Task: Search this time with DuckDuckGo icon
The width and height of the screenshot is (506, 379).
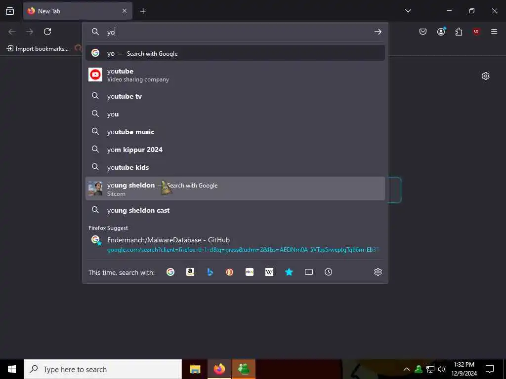Action: tap(229, 272)
